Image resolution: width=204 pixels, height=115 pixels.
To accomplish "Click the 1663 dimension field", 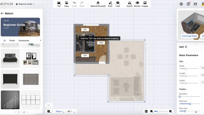I will tap(101, 43).
